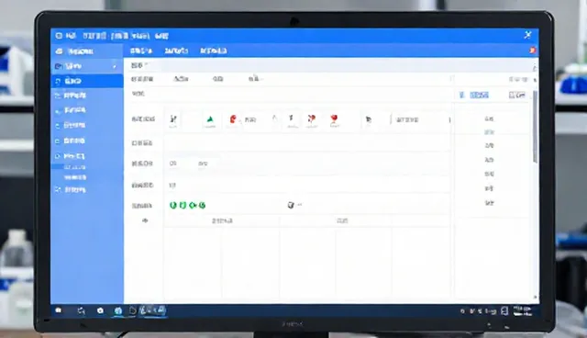Click the outlined button next to the blue button
Image resolution: width=587 pixels, height=338 pixels.
[517, 96]
